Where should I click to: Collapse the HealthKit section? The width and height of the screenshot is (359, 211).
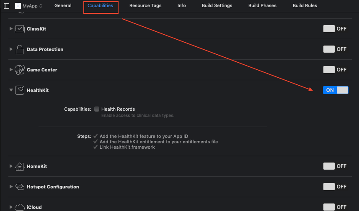pos(11,90)
